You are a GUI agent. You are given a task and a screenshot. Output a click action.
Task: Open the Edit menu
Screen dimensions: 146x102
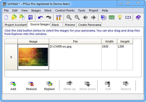pos(15,10)
